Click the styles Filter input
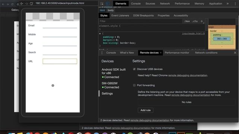The image size is (239, 134). pos(140,21)
